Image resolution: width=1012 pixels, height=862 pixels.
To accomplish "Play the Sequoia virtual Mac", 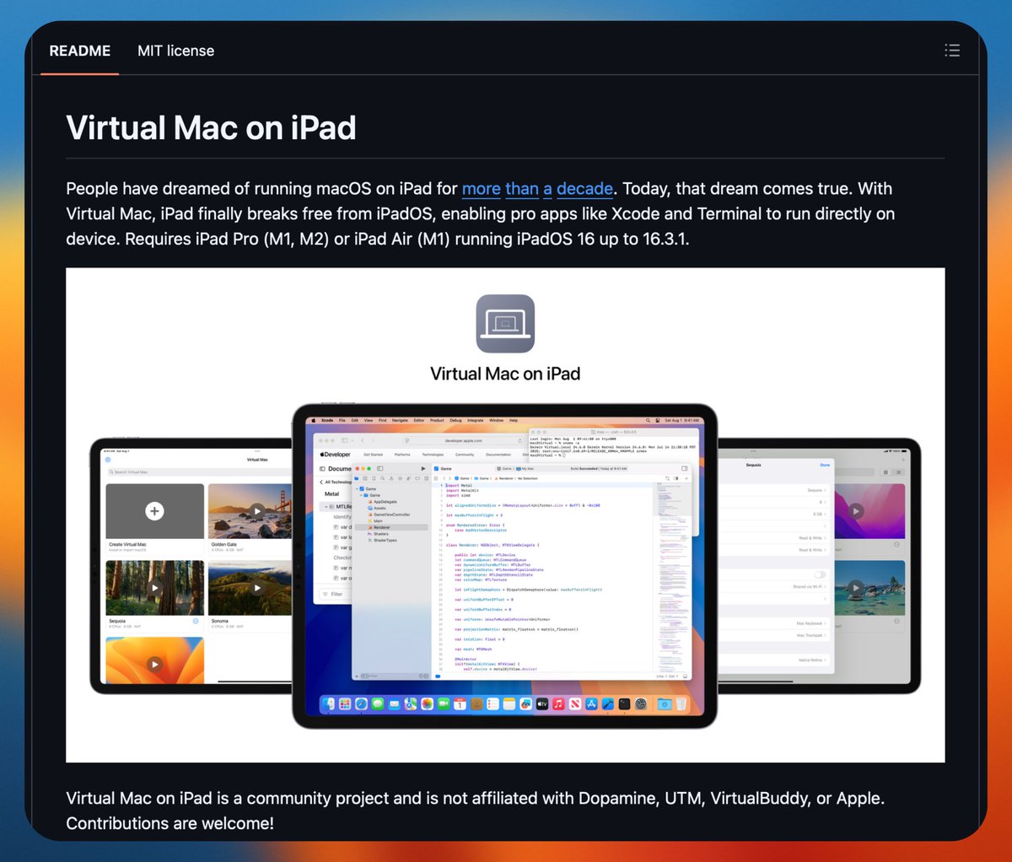I will point(154,588).
